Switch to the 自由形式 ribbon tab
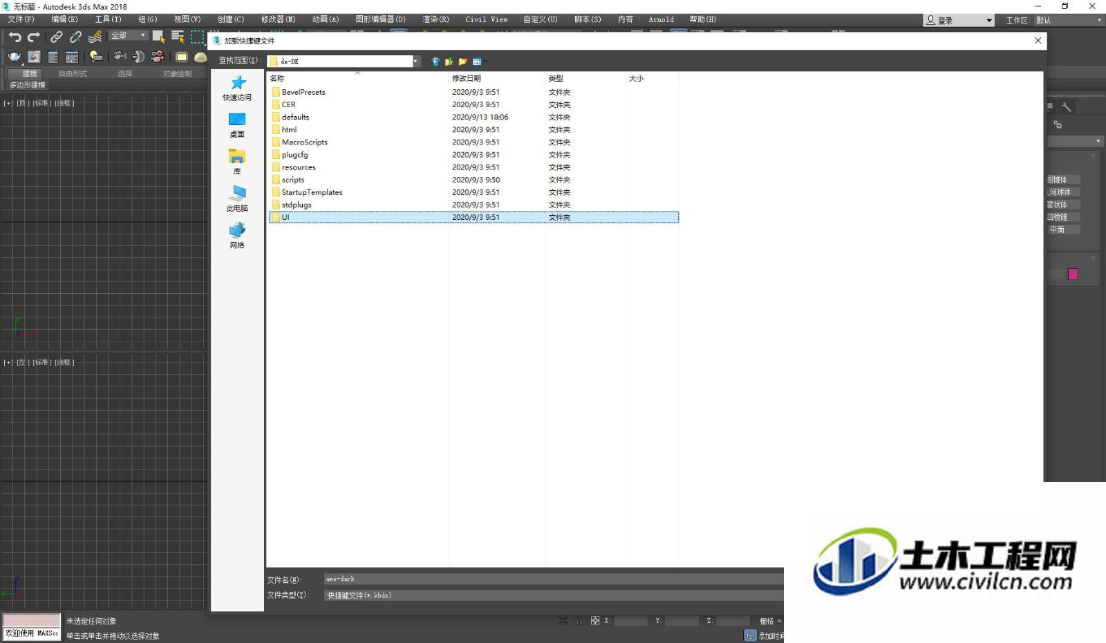Screen dimensions: 1106x643 [x=73, y=74]
